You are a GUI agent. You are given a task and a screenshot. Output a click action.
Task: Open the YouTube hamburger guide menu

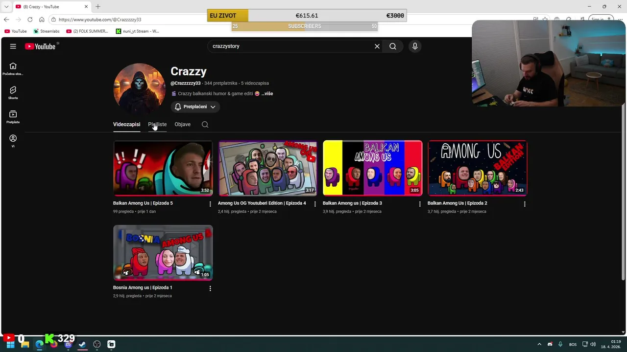pyautogui.click(x=13, y=46)
